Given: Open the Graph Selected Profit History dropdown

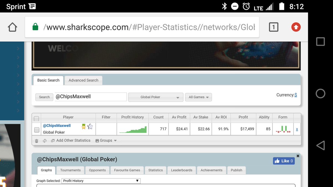Looking at the screenshot, I should pos(101,181).
